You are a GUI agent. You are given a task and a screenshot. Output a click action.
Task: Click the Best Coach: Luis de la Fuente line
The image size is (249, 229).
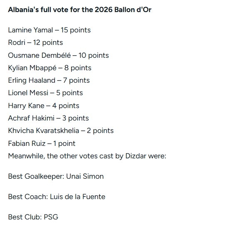pyautogui.click(x=57, y=197)
